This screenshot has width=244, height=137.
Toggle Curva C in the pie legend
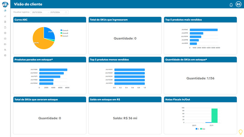click(x=65, y=36)
